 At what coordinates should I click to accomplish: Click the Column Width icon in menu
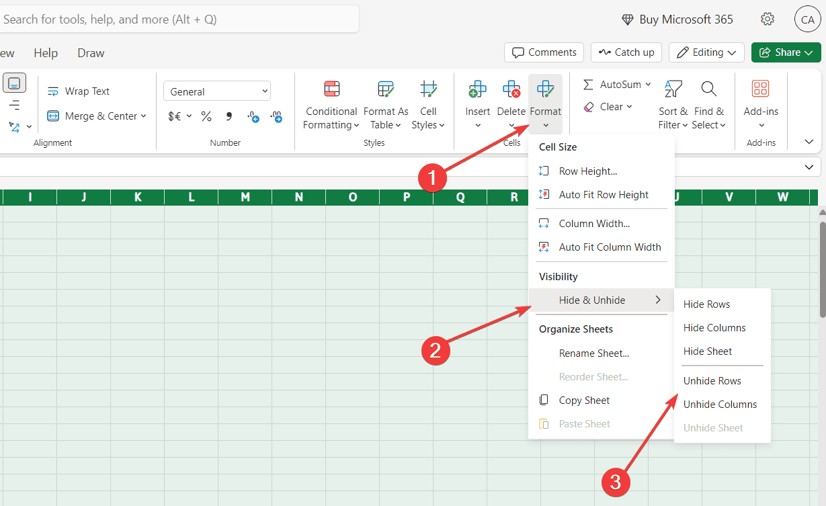point(544,224)
